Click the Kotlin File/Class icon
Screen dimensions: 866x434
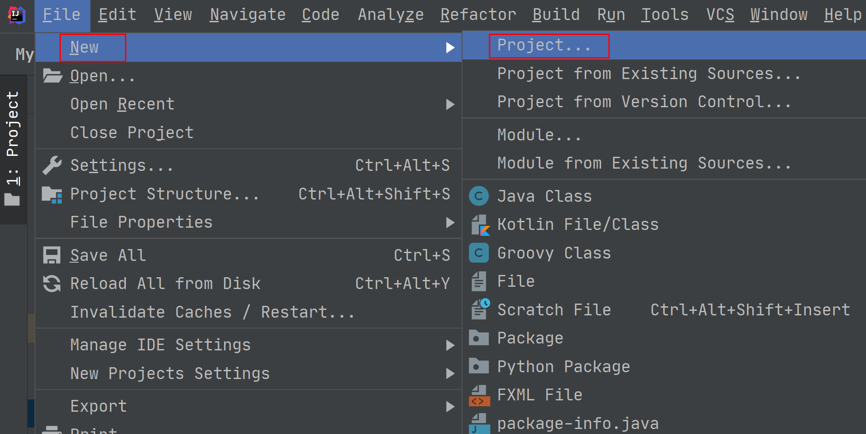(x=480, y=225)
